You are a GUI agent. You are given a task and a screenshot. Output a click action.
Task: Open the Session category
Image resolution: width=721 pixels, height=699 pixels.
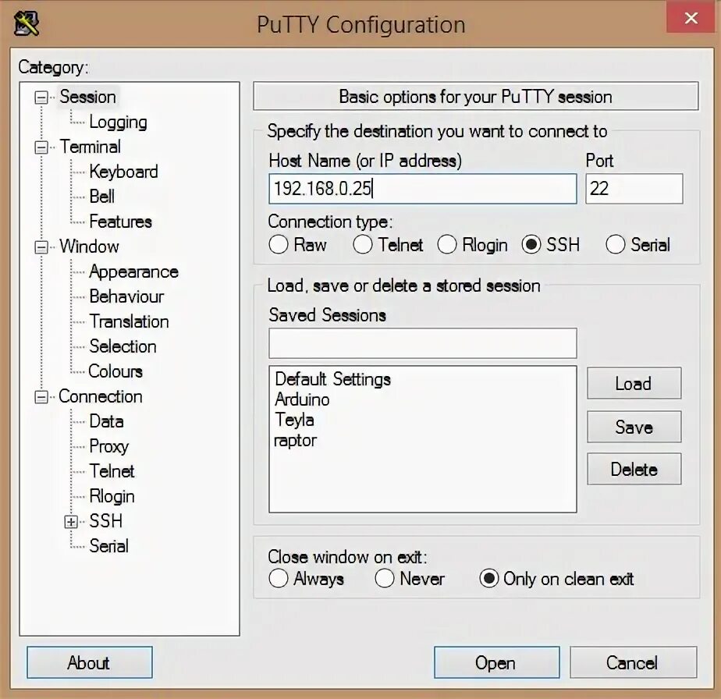pyautogui.click(x=88, y=97)
